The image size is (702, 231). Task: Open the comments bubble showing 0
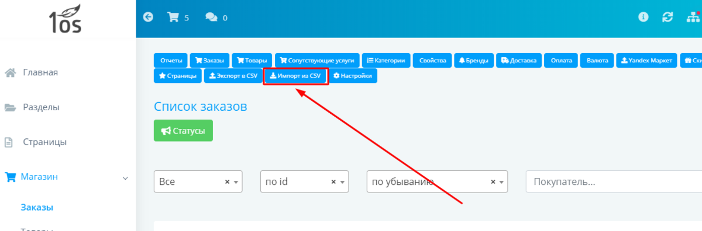click(x=216, y=17)
